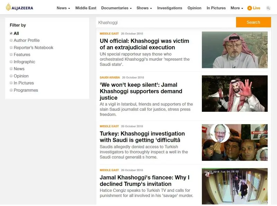
Task: Click the Live text link
Action: [x=257, y=8]
